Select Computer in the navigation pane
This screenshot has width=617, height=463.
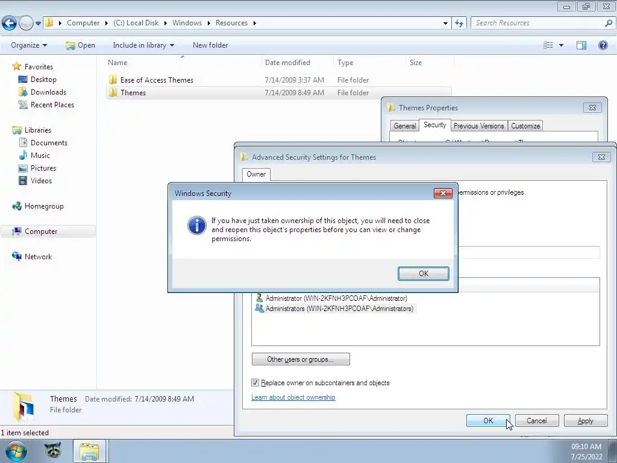[x=48, y=231]
